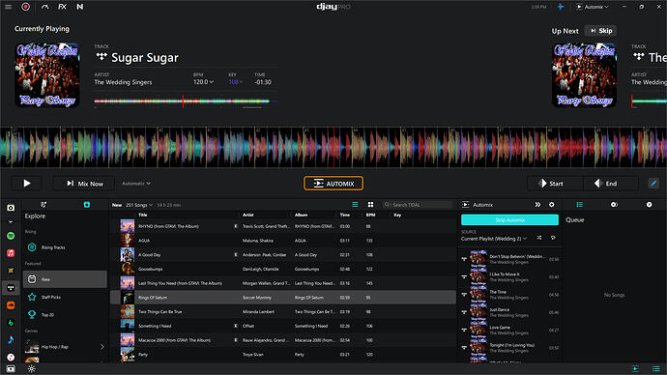Viewport: 667px width, 375px height.
Task: Click the Sugar Sugar album artwork
Action: [47, 74]
